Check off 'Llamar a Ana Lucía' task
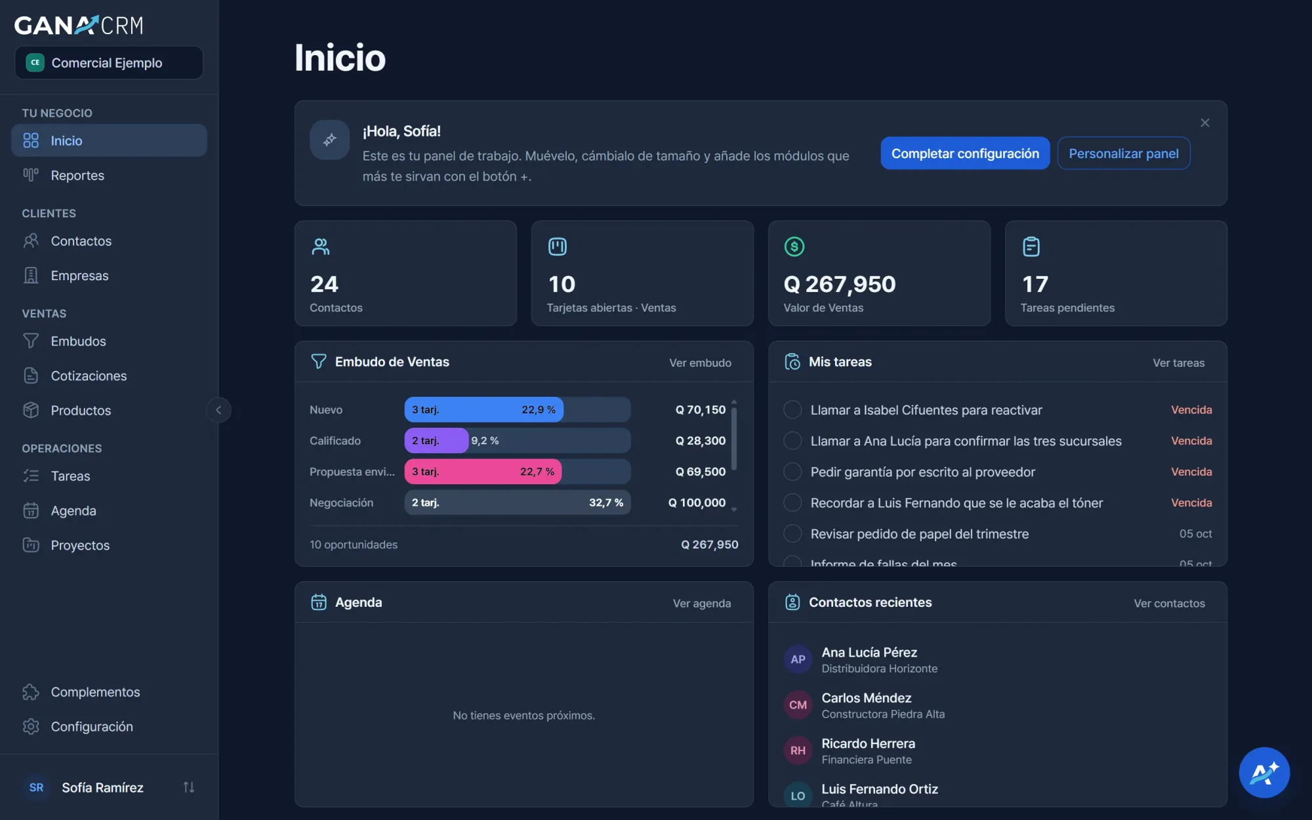Viewport: 1312px width, 820px height. coord(792,441)
